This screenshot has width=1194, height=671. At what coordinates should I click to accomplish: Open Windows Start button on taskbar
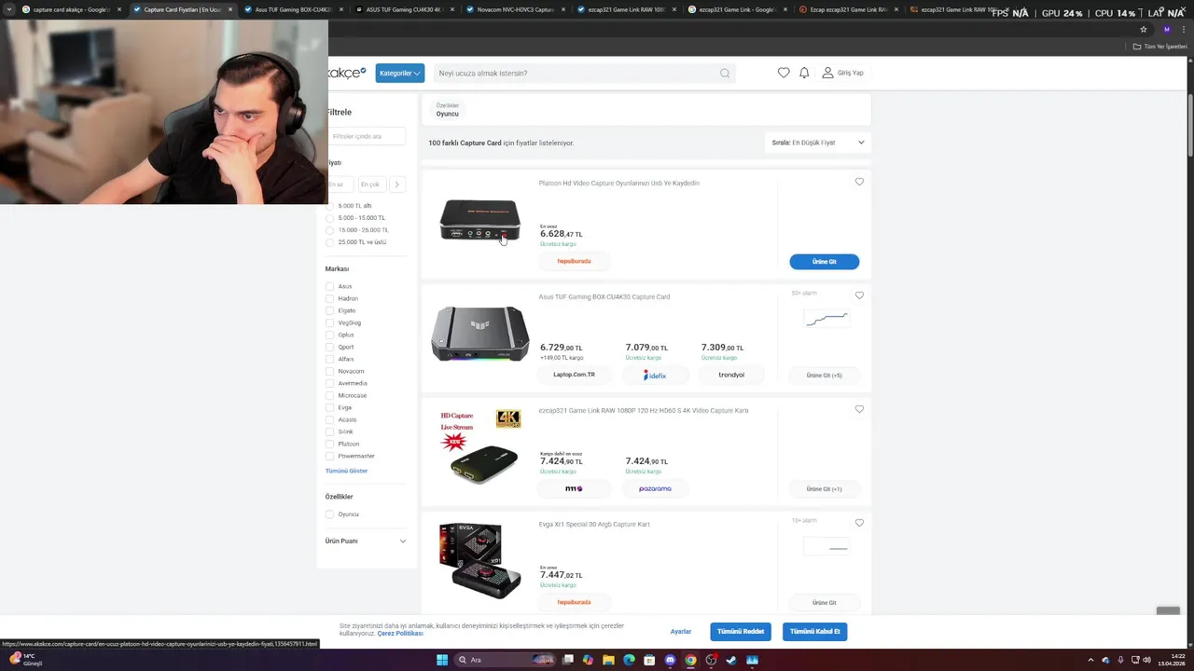[442, 660]
